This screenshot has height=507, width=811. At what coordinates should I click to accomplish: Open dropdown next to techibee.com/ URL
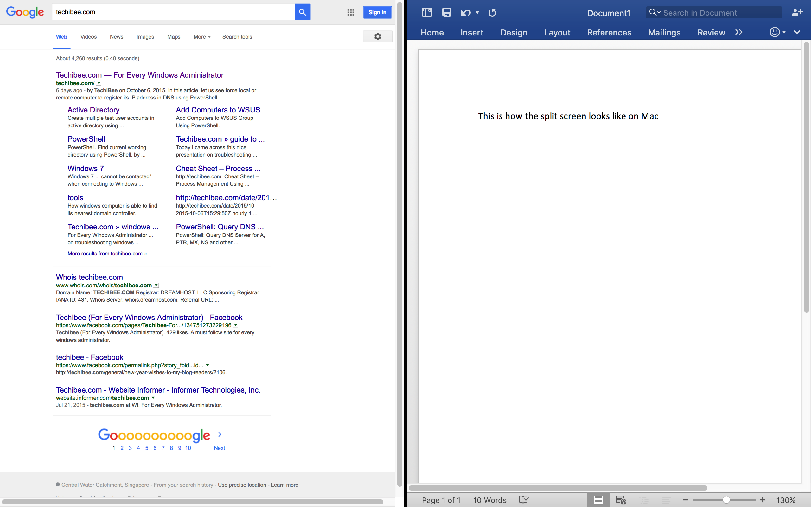coord(99,83)
